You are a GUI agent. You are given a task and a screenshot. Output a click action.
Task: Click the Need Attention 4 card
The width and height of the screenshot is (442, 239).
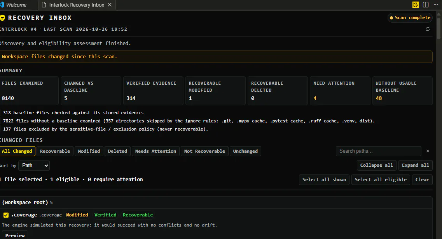(x=340, y=91)
